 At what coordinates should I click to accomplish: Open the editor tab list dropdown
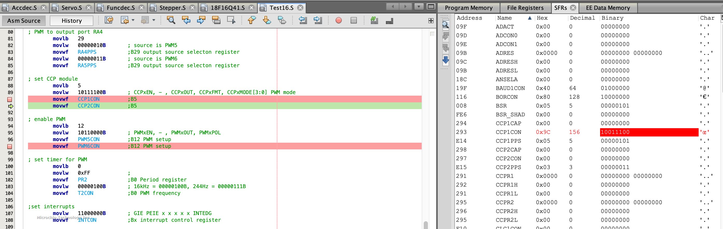[x=419, y=6]
